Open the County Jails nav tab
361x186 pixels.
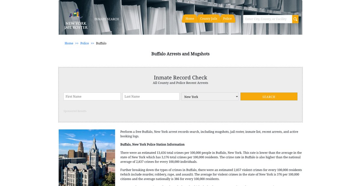tap(208, 19)
